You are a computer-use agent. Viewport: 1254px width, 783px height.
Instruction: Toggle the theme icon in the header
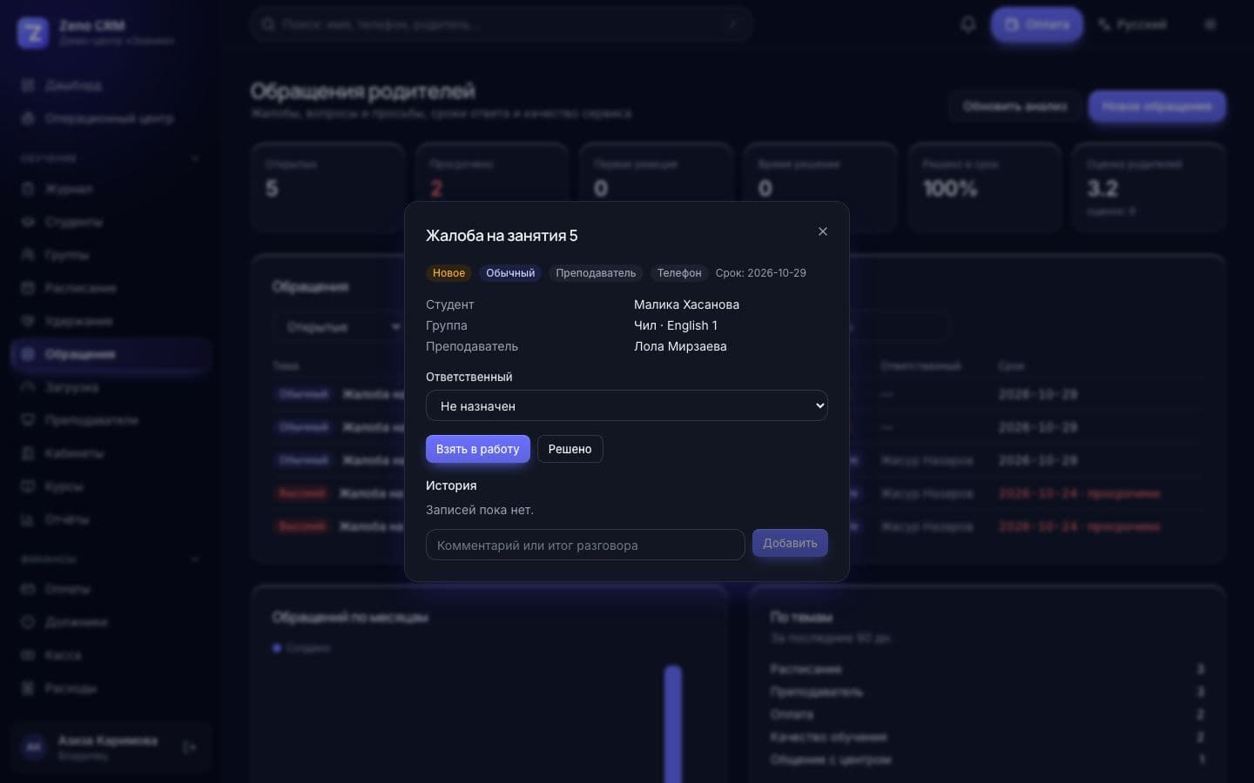pos(1210,24)
